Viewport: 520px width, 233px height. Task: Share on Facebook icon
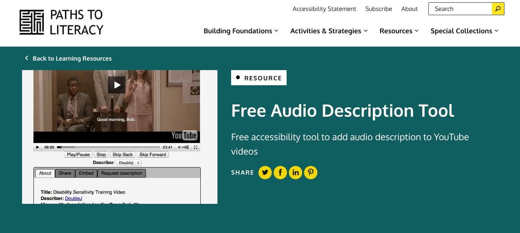coord(280,172)
